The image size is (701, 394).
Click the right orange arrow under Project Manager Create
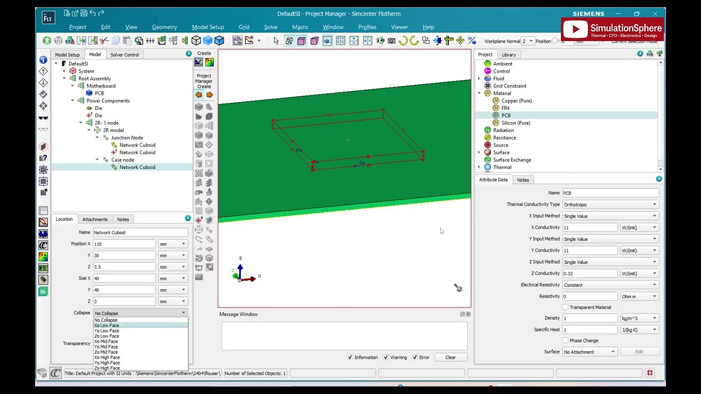(209, 95)
